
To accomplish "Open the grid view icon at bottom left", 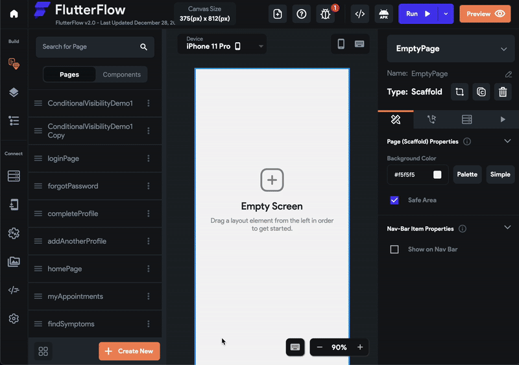I will point(43,351).
